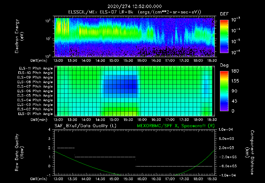Viewport: 265px width, 183px height.
Task: Click the 180 tick on the Deg colorbar
Action: pyautogui.click(x=235, y=71)
